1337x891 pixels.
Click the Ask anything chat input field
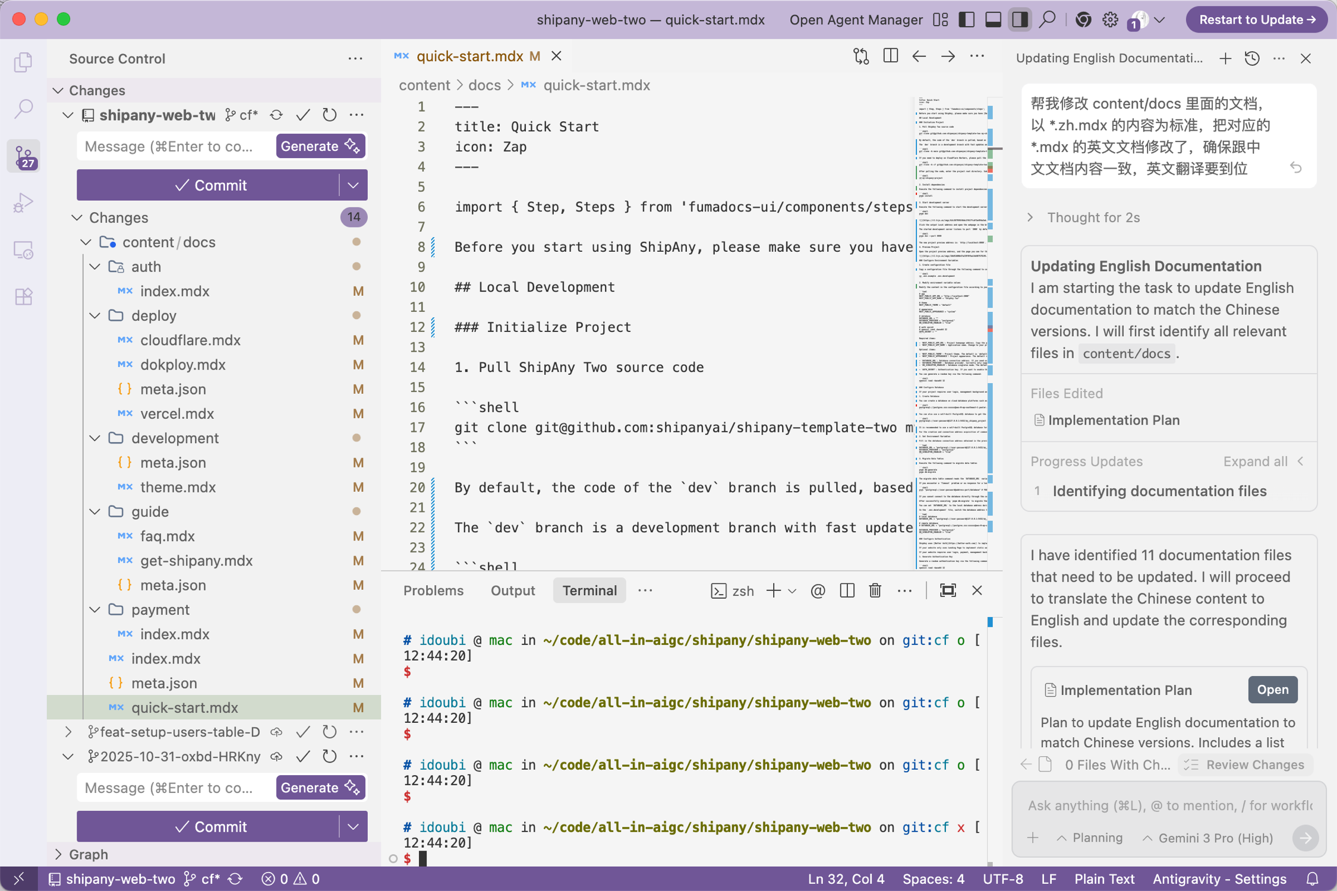click(x=1168, y=805)
